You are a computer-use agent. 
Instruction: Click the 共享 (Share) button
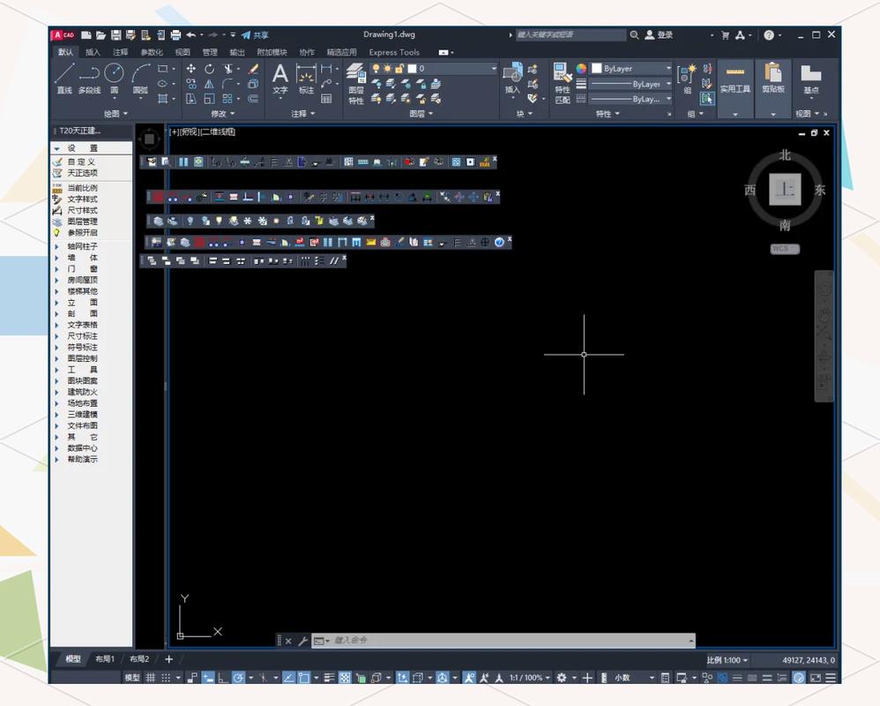[x=255, y=34]
